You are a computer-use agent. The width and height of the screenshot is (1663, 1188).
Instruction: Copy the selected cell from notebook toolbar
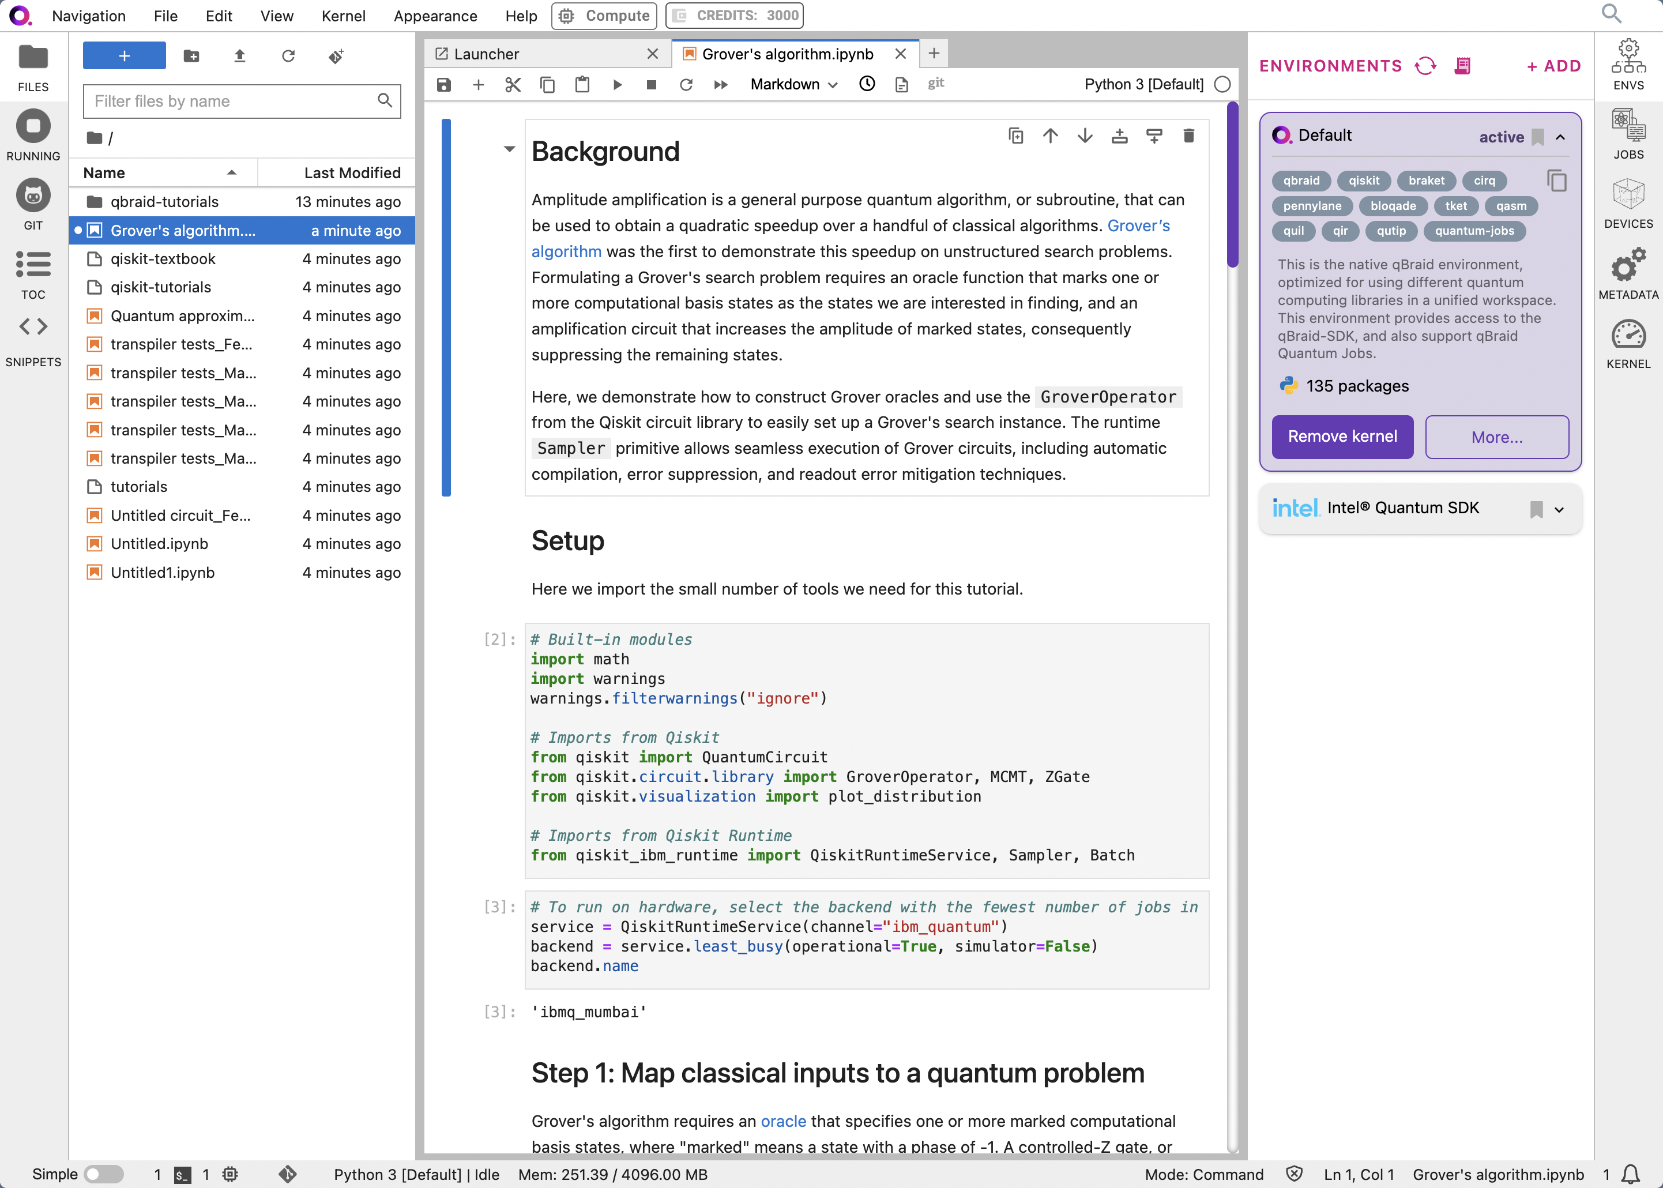547,84
